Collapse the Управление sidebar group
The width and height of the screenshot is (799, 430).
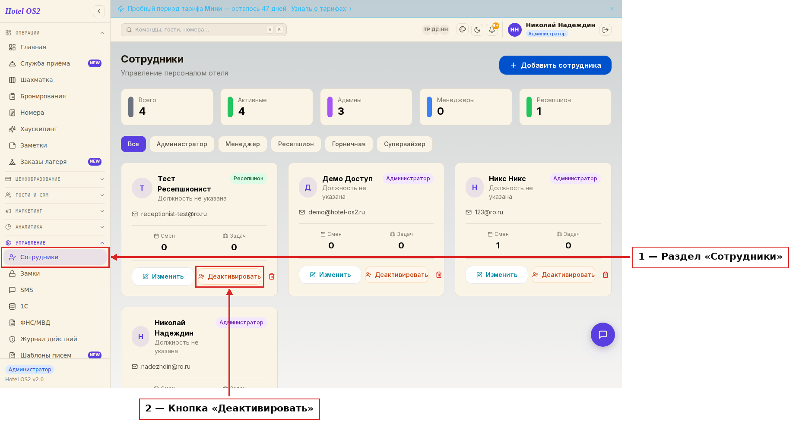pyautogui.click(x=54, y=243)
